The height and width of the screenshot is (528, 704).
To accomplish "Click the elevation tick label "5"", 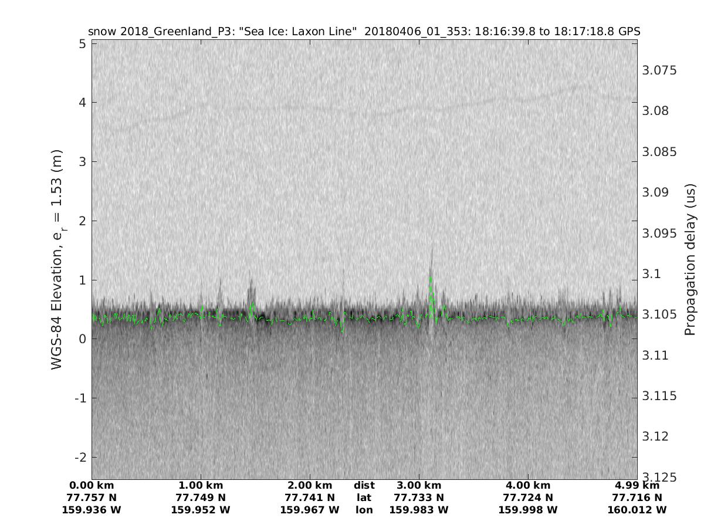I will point(83,44).
